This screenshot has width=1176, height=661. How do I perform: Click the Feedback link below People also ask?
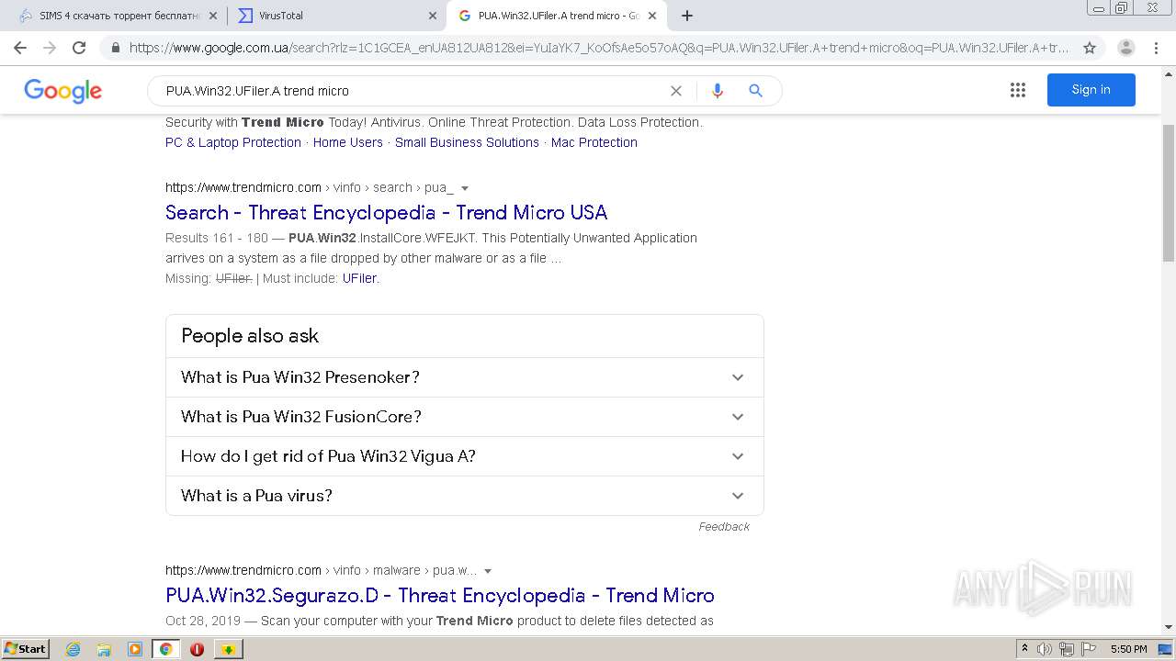pos(724,526)
